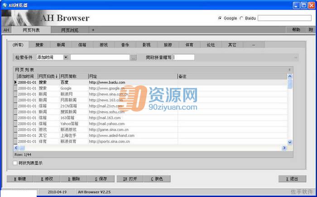Select the 其它 category tab
The width and height of the screenshot is (317, 197).
click(x=232, y=45)
